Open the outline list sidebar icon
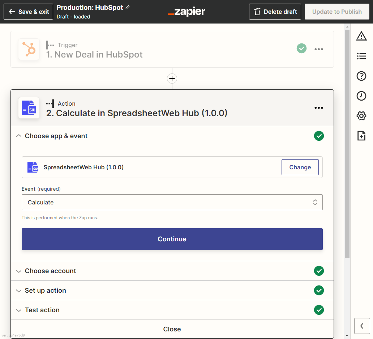The width and height of the screenshot is (373, 339). [x=361, y=56]
